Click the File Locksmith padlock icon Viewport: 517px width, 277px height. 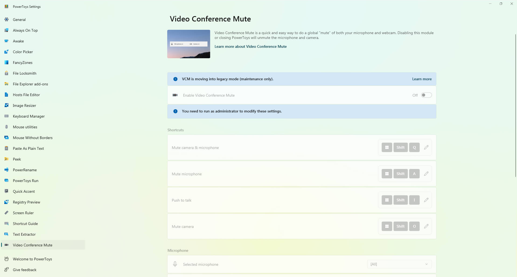coord(6,73)
